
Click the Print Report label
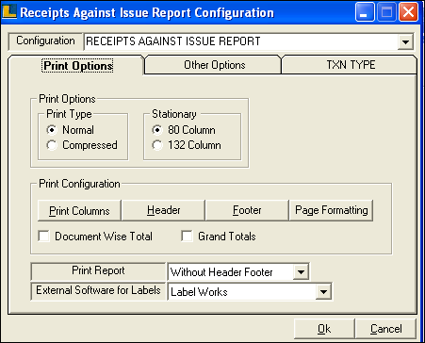point(98,270)
